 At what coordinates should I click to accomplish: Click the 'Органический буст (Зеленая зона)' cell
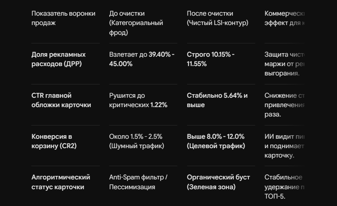[218, 182]
